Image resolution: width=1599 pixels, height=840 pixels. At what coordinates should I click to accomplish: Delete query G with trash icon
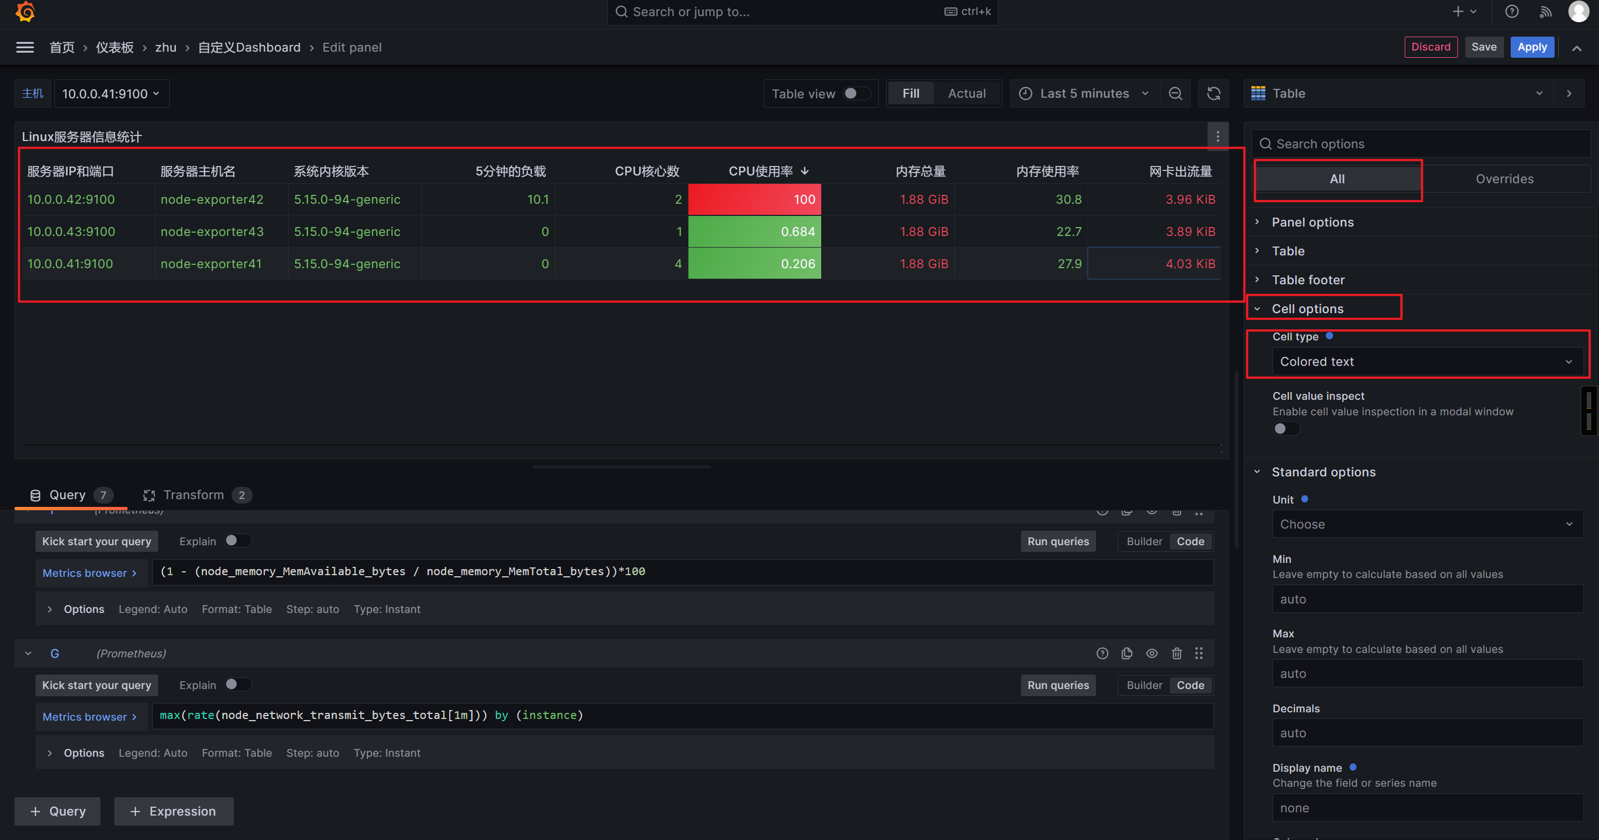pyautogui.click(x=1176, y=653)
